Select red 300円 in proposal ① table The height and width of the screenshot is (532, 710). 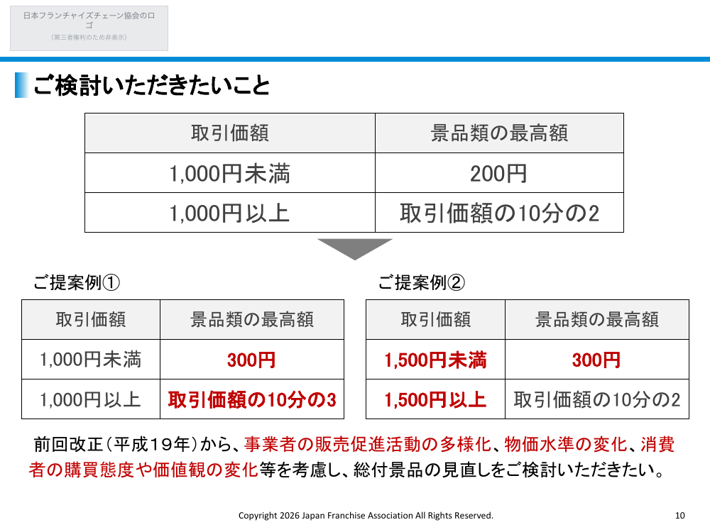pos(252,360)
